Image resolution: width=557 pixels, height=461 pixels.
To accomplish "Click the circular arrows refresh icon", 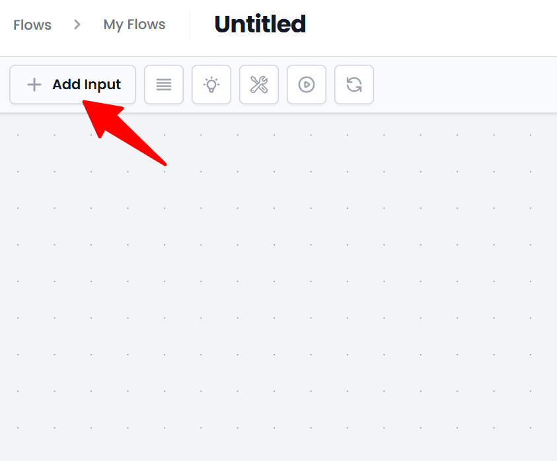I will coord(354,85).
